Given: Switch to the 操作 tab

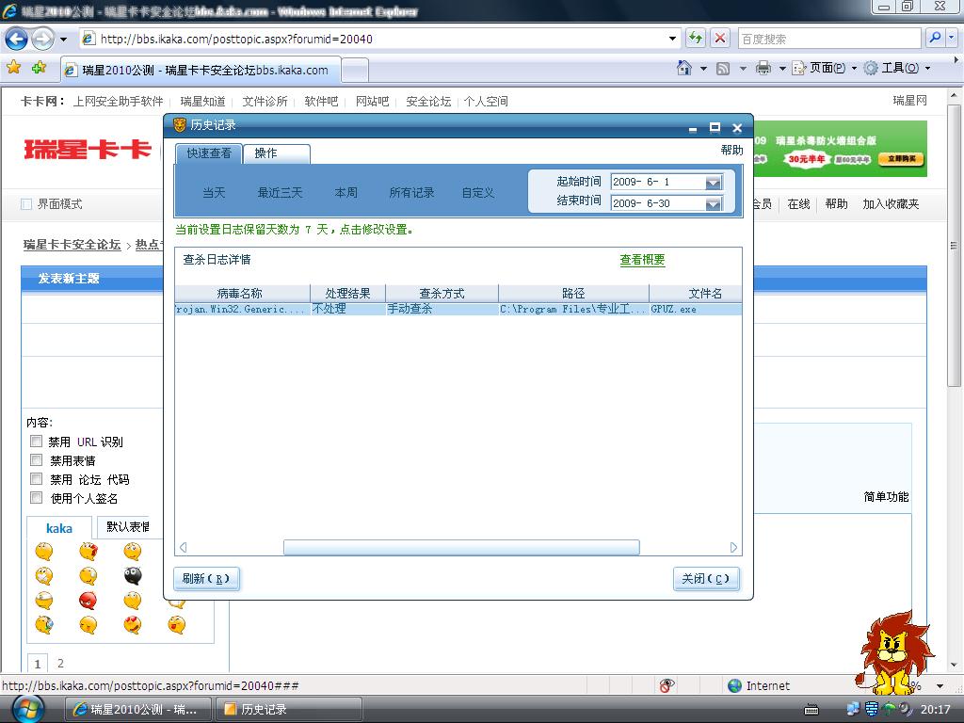Looking at the screenshot, I should point(276,153).
